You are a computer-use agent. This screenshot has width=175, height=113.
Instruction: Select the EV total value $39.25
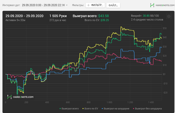(105, 20)
